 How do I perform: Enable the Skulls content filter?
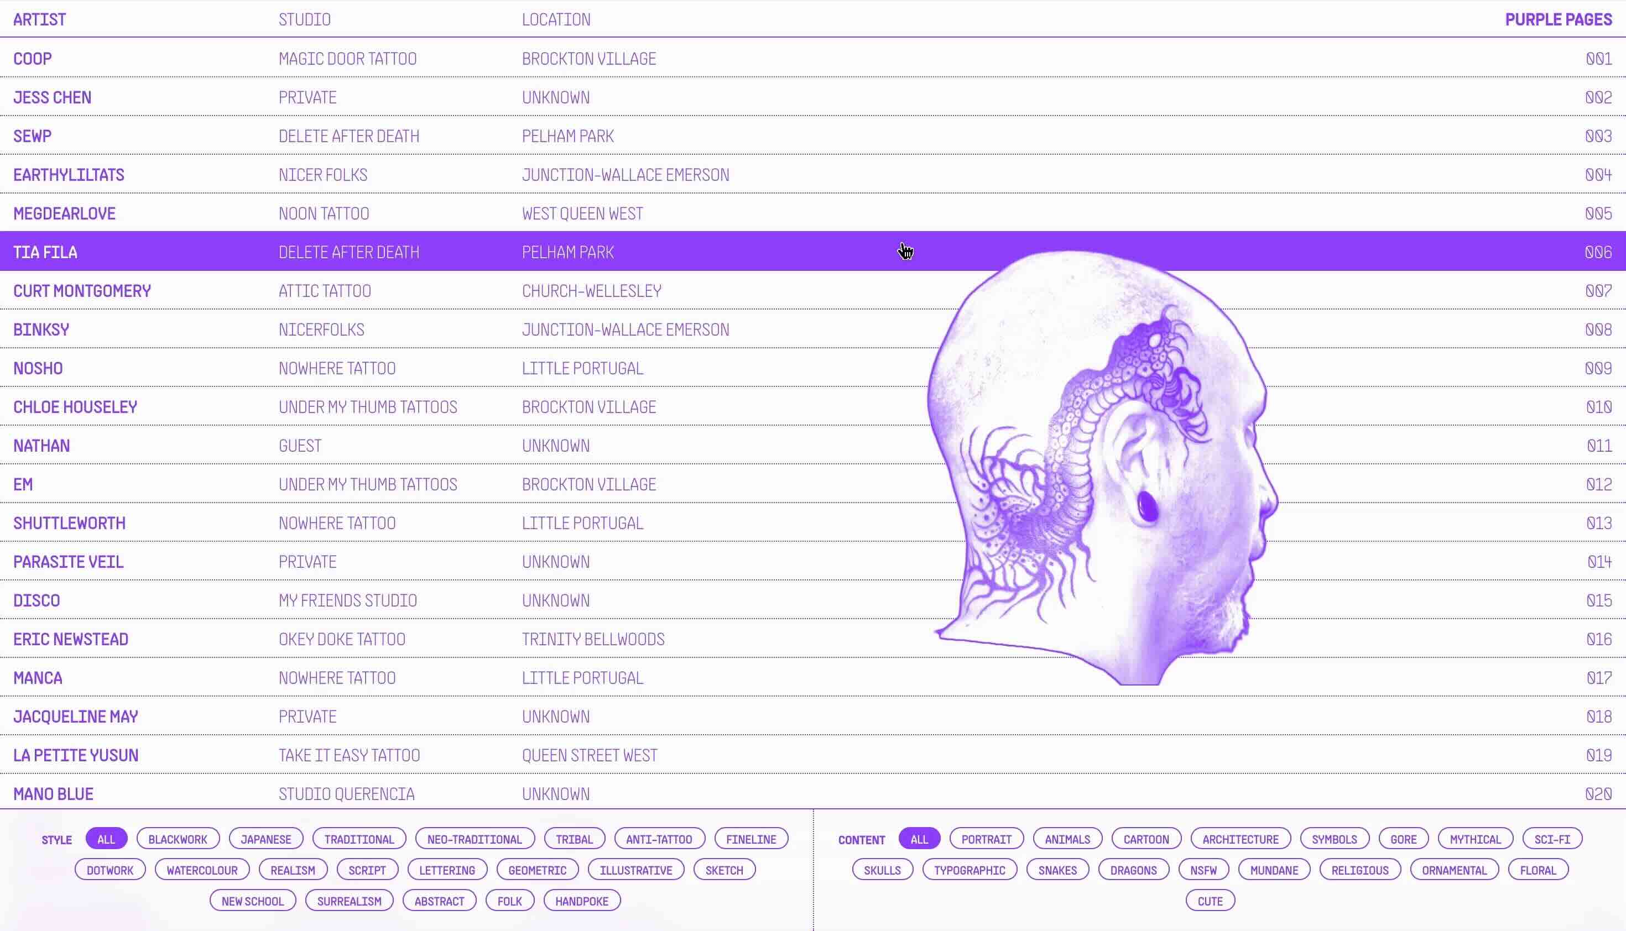tap(882, 870)
